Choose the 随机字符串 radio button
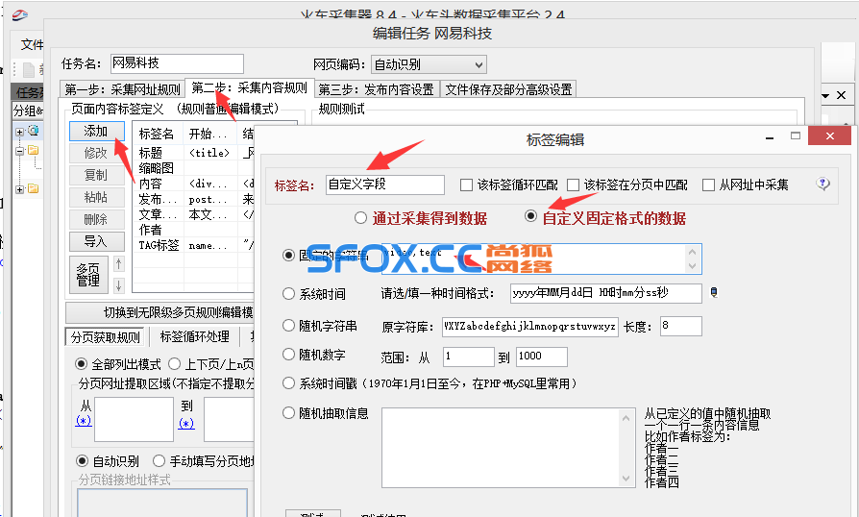859x517 pixels. pos(288,326)
